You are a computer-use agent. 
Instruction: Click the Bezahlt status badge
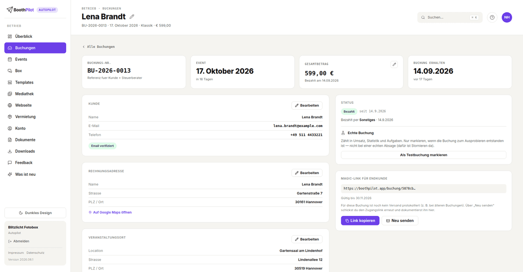coord(349,111)
